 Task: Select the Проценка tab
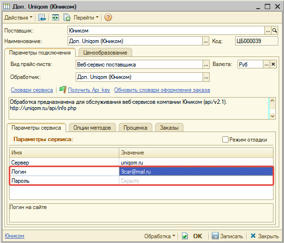coord(136,128)
